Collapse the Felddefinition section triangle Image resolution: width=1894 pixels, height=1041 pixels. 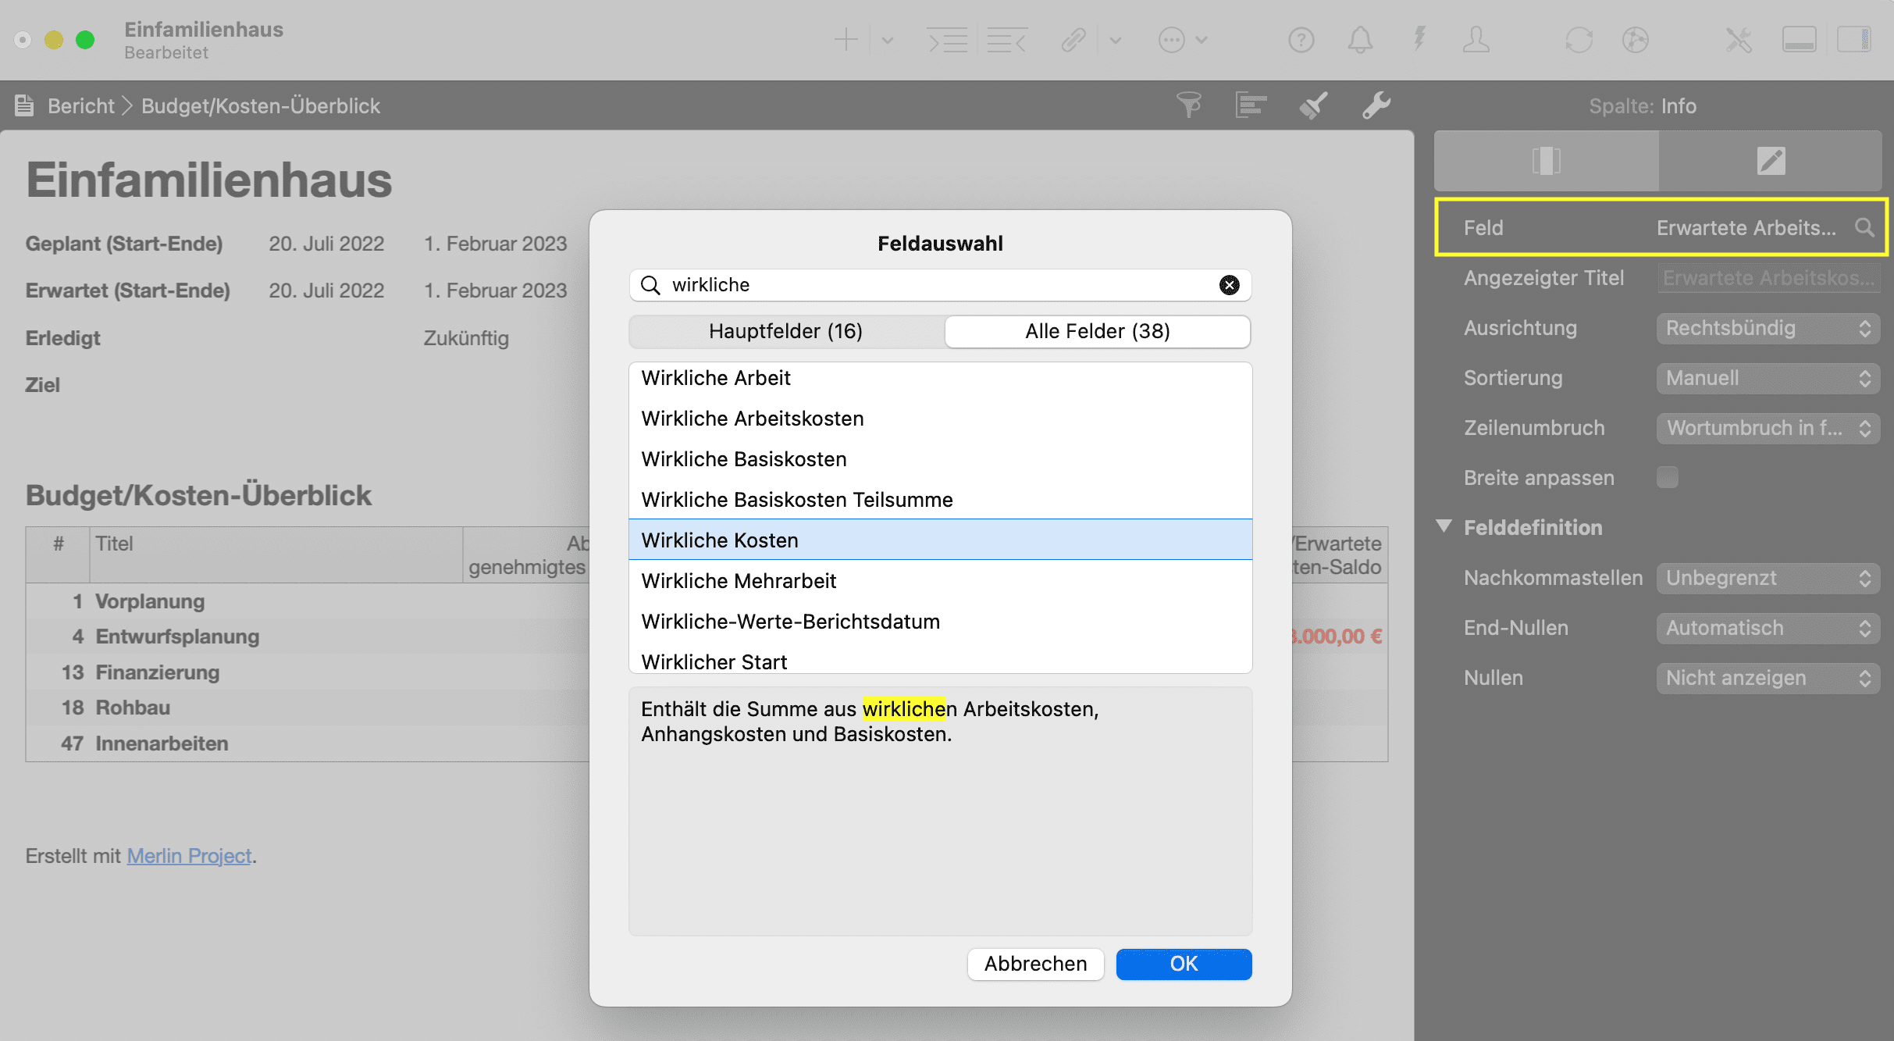(x=1444, y=526)
